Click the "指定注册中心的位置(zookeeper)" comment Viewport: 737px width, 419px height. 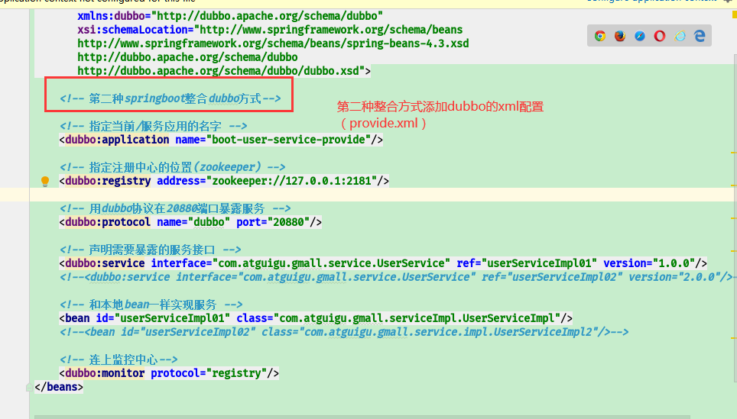point(172,167)
